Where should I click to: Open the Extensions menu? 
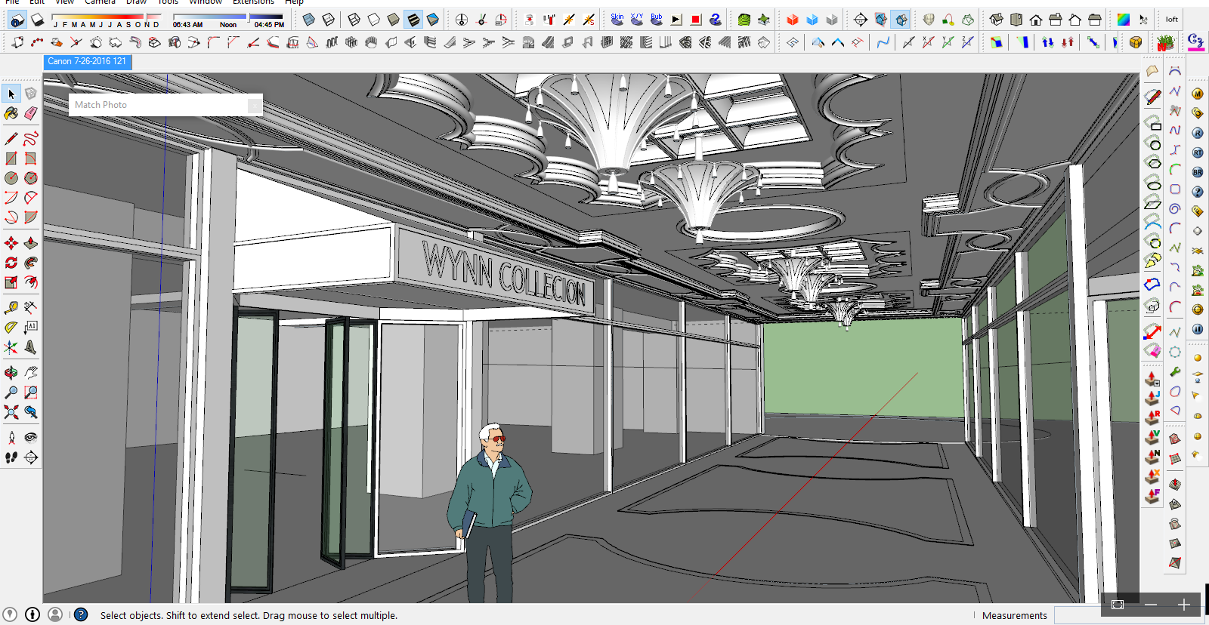coord(253,2)
